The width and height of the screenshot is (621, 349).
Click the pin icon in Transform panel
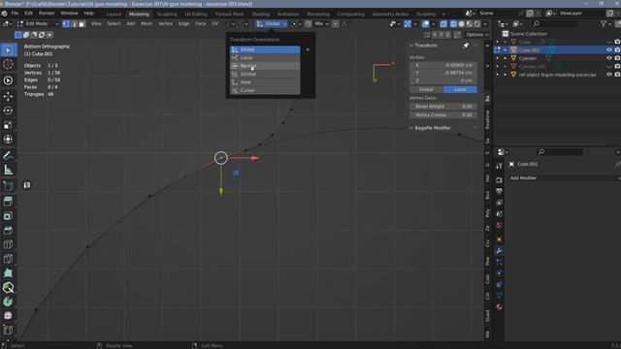pos(466,46)
